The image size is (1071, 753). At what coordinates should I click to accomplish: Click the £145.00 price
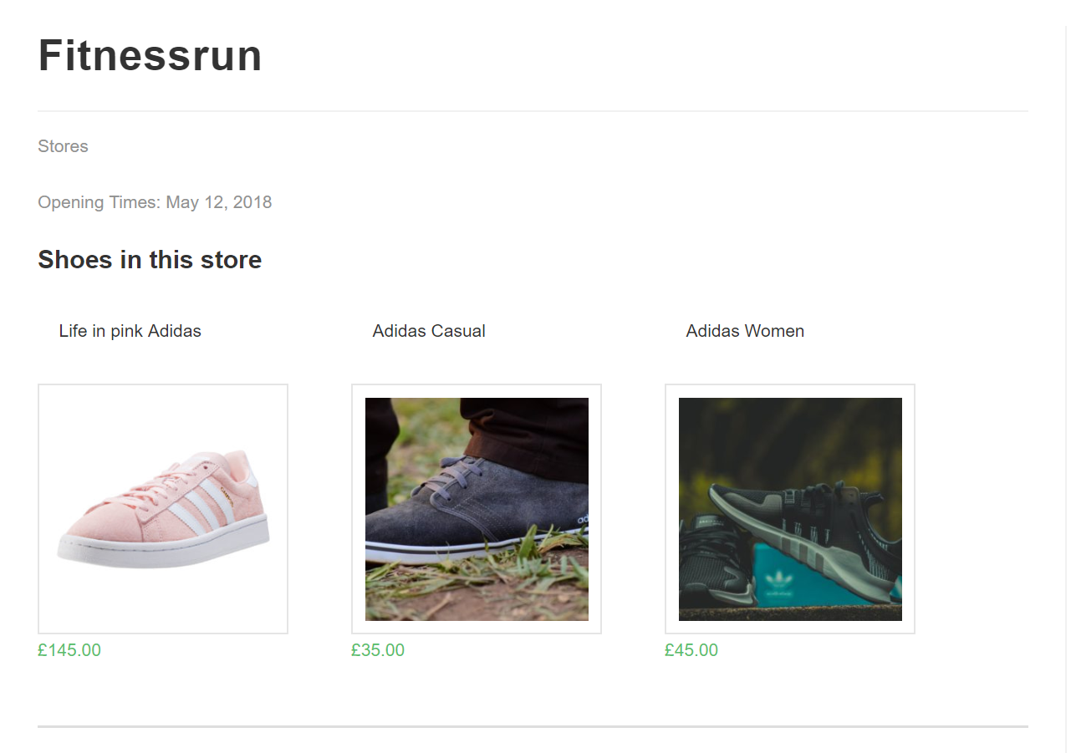(x=69, y=650)
